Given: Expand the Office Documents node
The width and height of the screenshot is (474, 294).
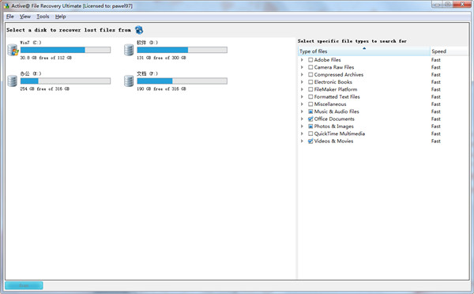Looking at the screenshot, I should point(302,119).
